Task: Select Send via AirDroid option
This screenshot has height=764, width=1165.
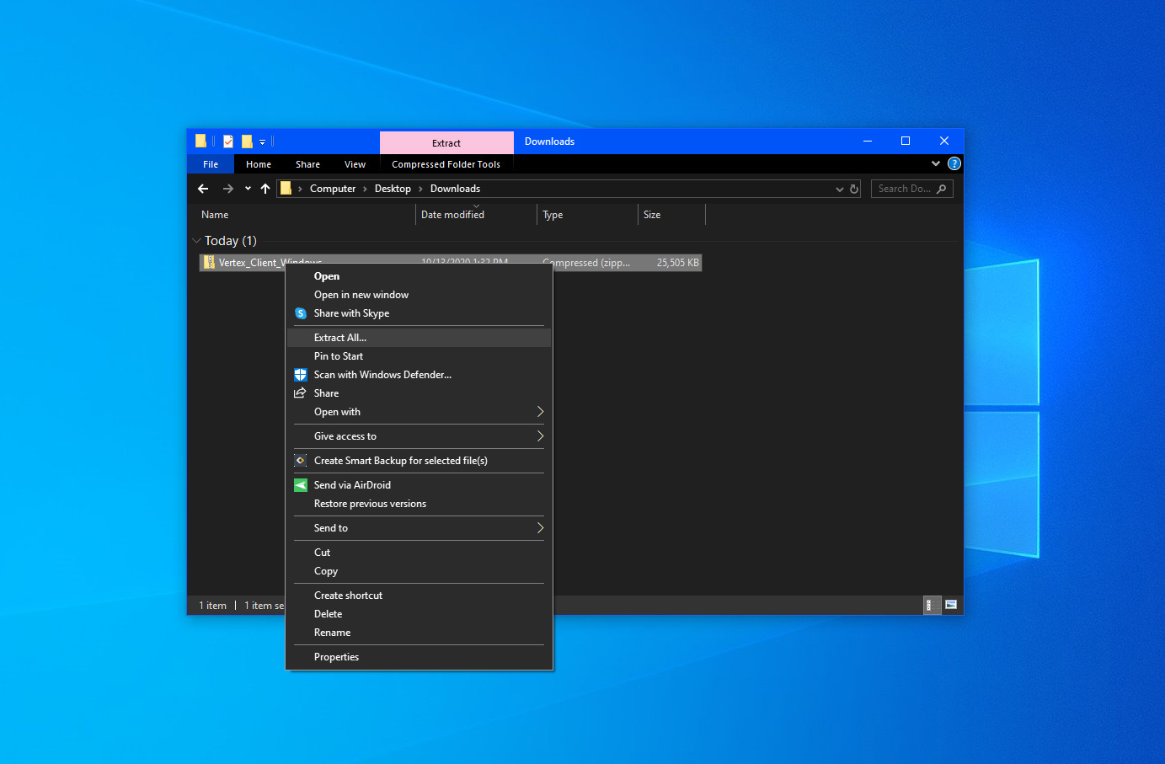Action: pyautogui.click(x=352, y=485)
